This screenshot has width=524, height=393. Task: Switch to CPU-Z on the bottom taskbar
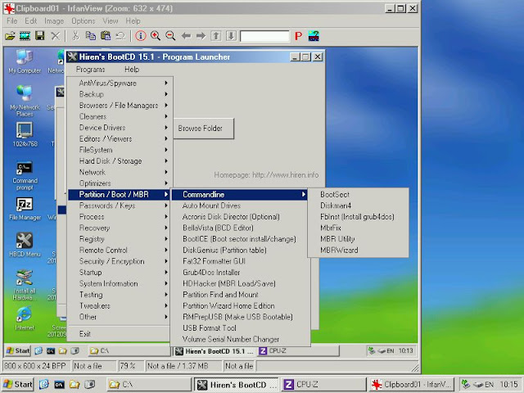[x=323, y=385]
